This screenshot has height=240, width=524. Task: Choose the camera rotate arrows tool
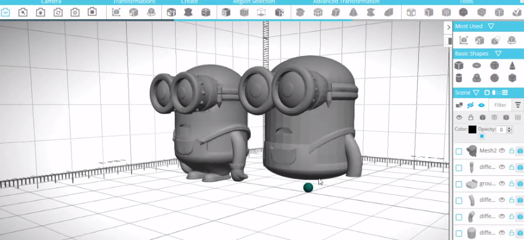58,13
